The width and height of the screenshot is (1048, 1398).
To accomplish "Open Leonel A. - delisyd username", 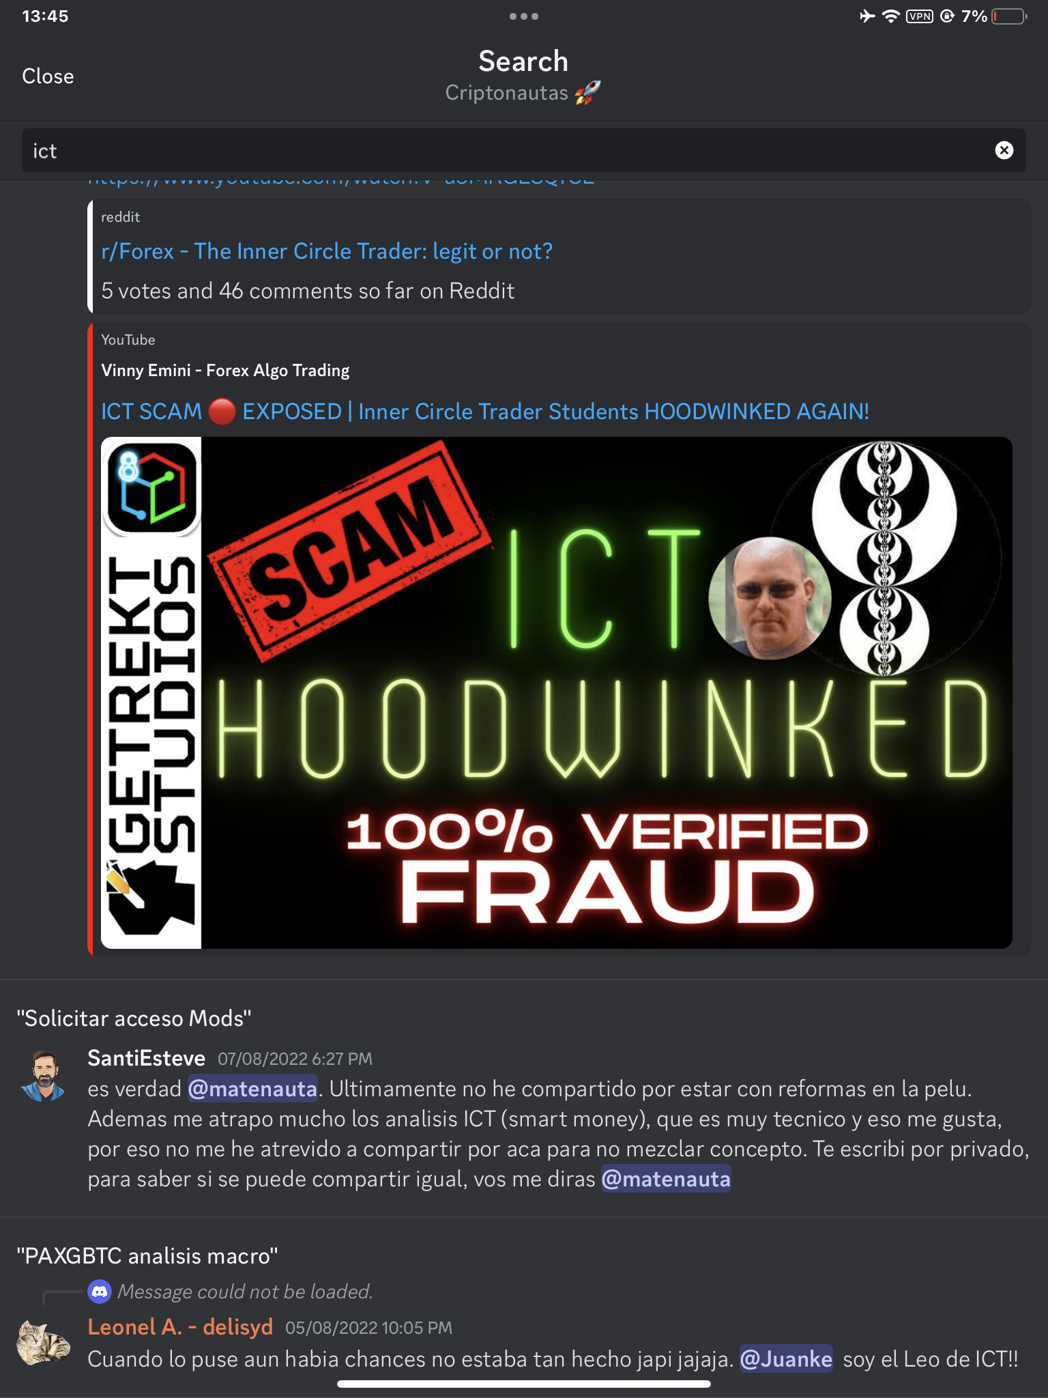I will point(180,1327).
